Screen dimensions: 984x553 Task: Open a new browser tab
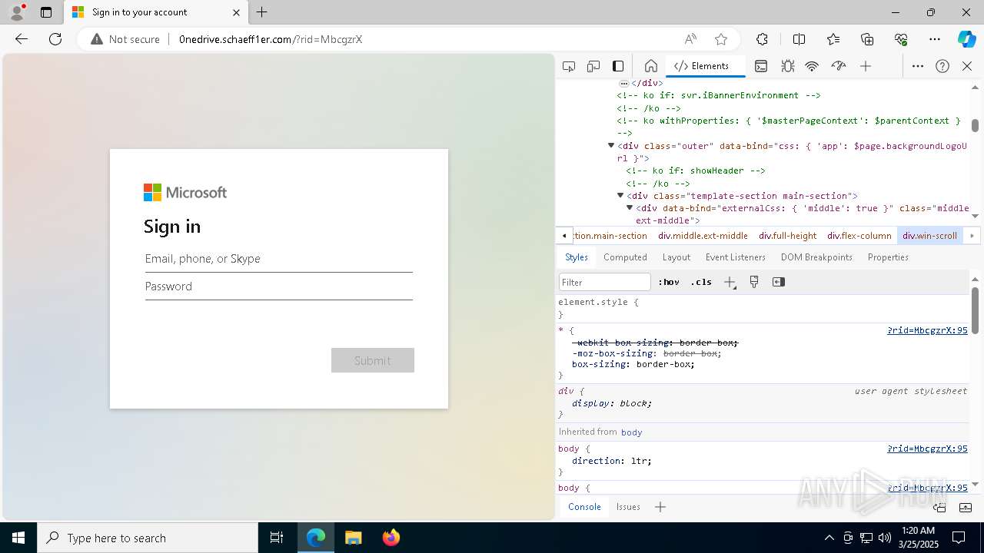(261, 12)
